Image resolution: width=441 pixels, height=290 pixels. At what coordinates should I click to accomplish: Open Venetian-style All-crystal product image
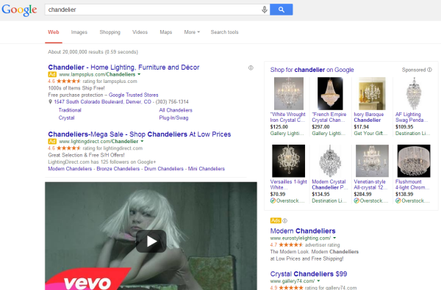point(372,161)
